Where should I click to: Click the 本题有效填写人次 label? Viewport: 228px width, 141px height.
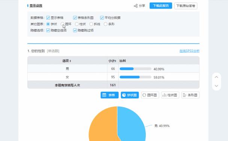[x=67, y=85]
